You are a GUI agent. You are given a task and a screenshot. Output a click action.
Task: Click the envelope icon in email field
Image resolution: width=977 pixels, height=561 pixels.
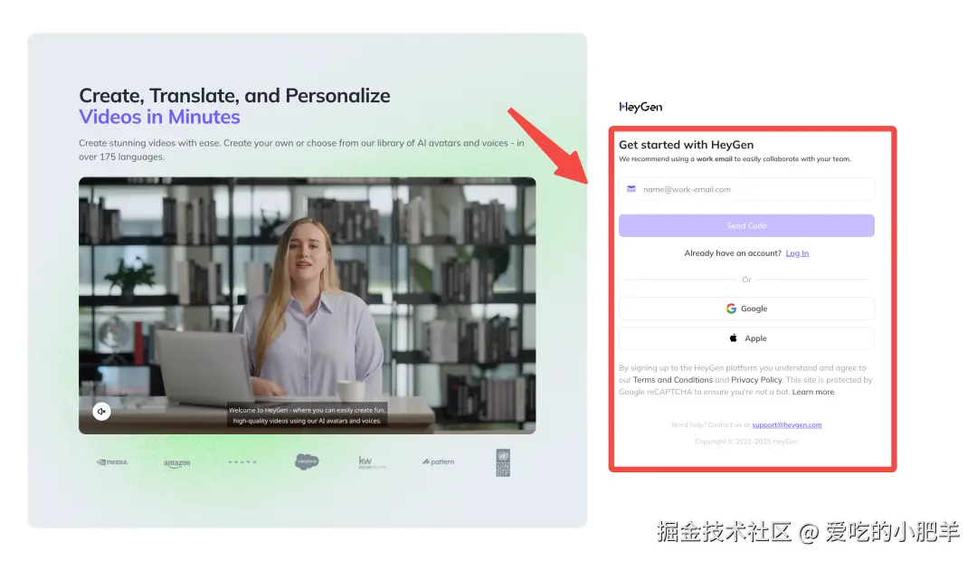point(631,189)
